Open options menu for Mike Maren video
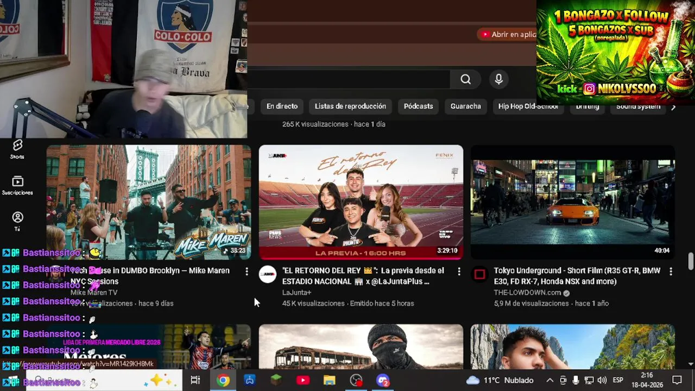 coord(247,271)
